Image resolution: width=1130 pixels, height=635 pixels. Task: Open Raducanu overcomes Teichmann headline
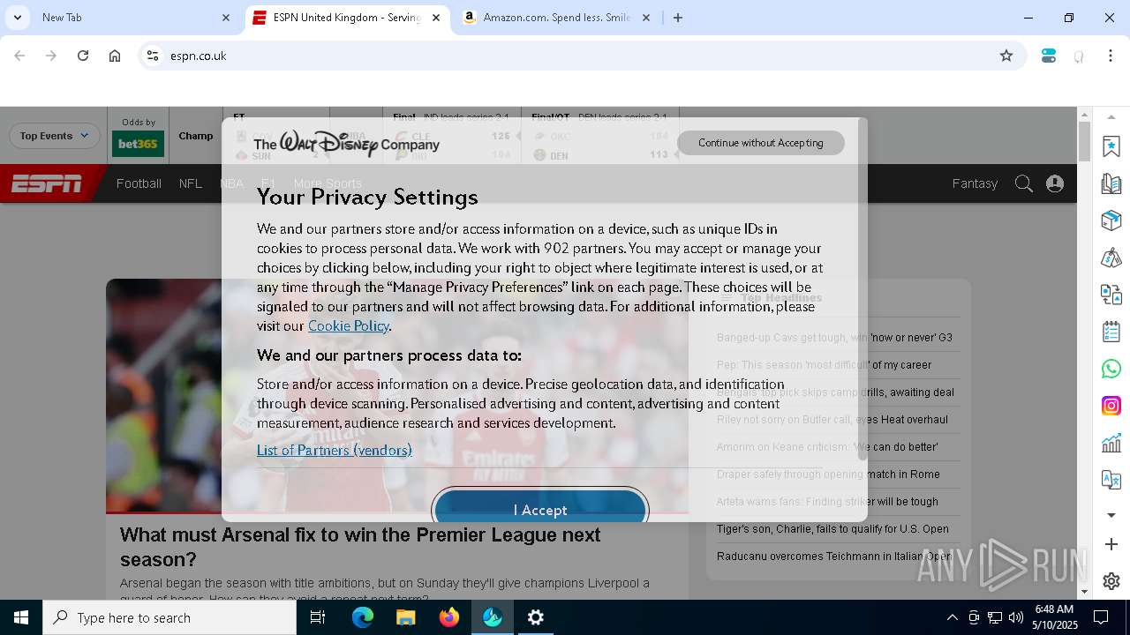(x=833, y=557)
